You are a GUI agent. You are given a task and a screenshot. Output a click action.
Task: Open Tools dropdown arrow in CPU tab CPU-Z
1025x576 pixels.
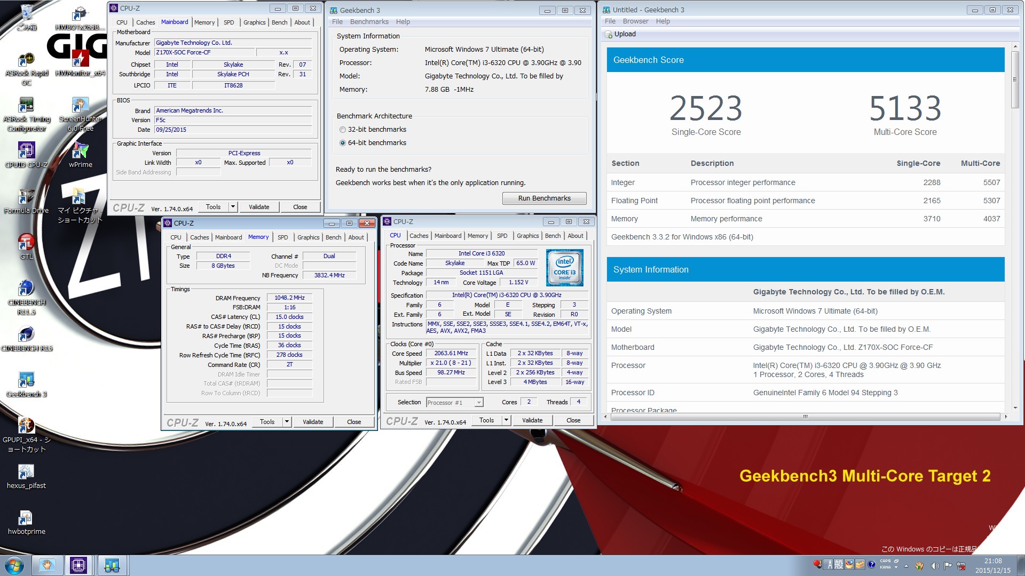(506, 420)
